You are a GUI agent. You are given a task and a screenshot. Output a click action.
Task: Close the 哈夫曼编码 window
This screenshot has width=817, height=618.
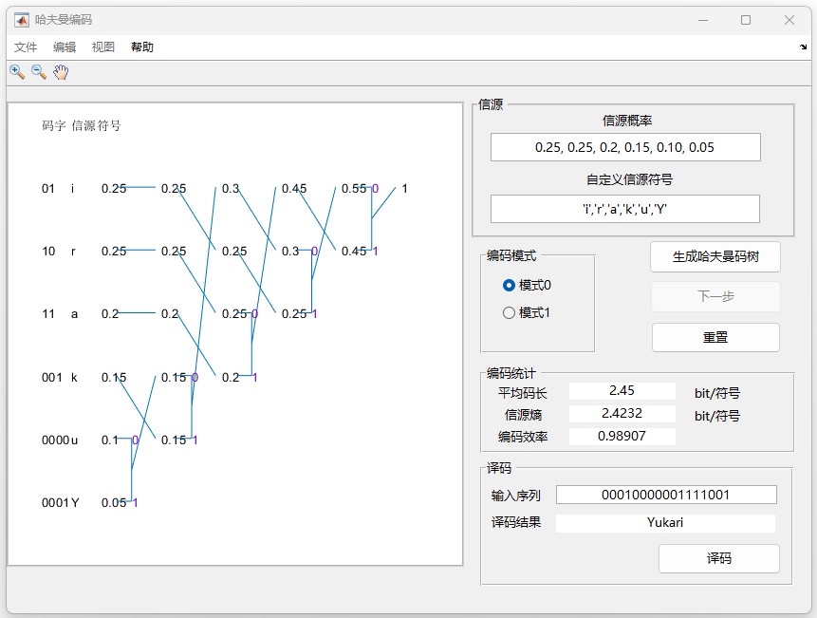(x=789, y=20)
